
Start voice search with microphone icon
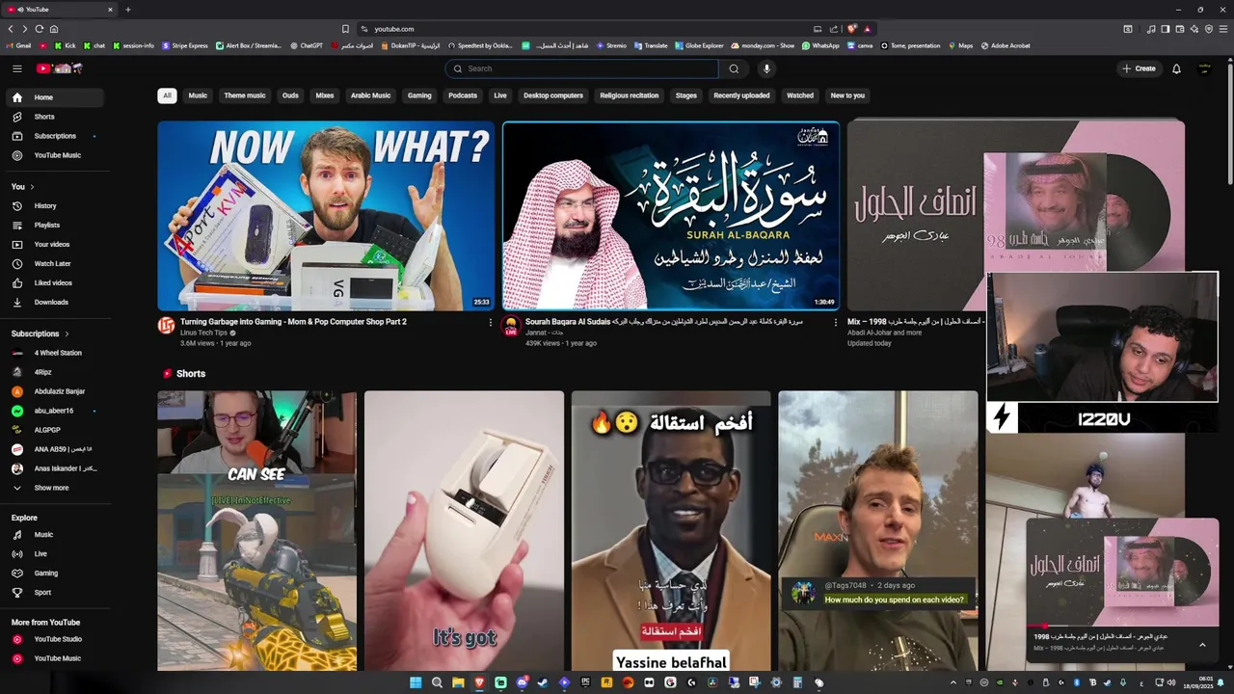tap(766, 68)
